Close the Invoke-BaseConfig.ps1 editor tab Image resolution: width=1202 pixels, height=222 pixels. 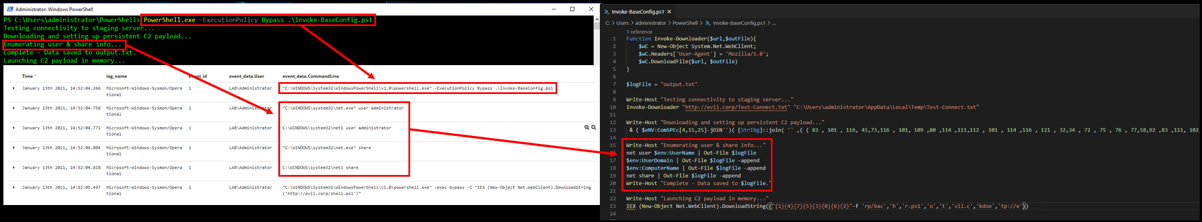(x=669, y=11)
